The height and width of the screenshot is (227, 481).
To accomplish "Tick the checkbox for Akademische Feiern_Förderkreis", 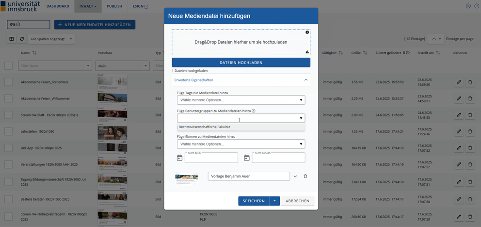I will [x=8, y=82].
